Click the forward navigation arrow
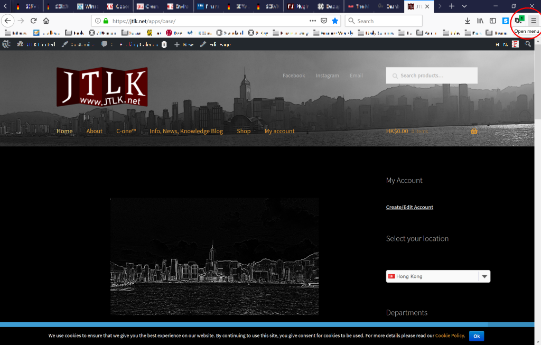Image resolution: width=541 pixels, height=345 pixels. pyautogui.click(x=21, y=21)
